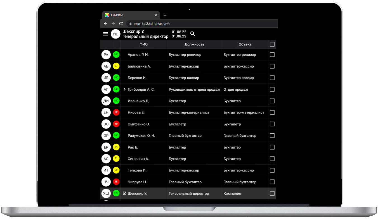378x219 pixels.
Task: Click the red 22 KPI indicator
Action: [x=116, y=112]
